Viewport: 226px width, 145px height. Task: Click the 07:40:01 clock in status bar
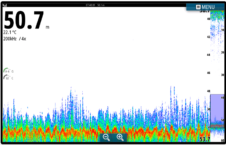pos(90,5)
